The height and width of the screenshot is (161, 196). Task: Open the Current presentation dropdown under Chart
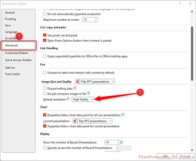[x=92, y=121]
